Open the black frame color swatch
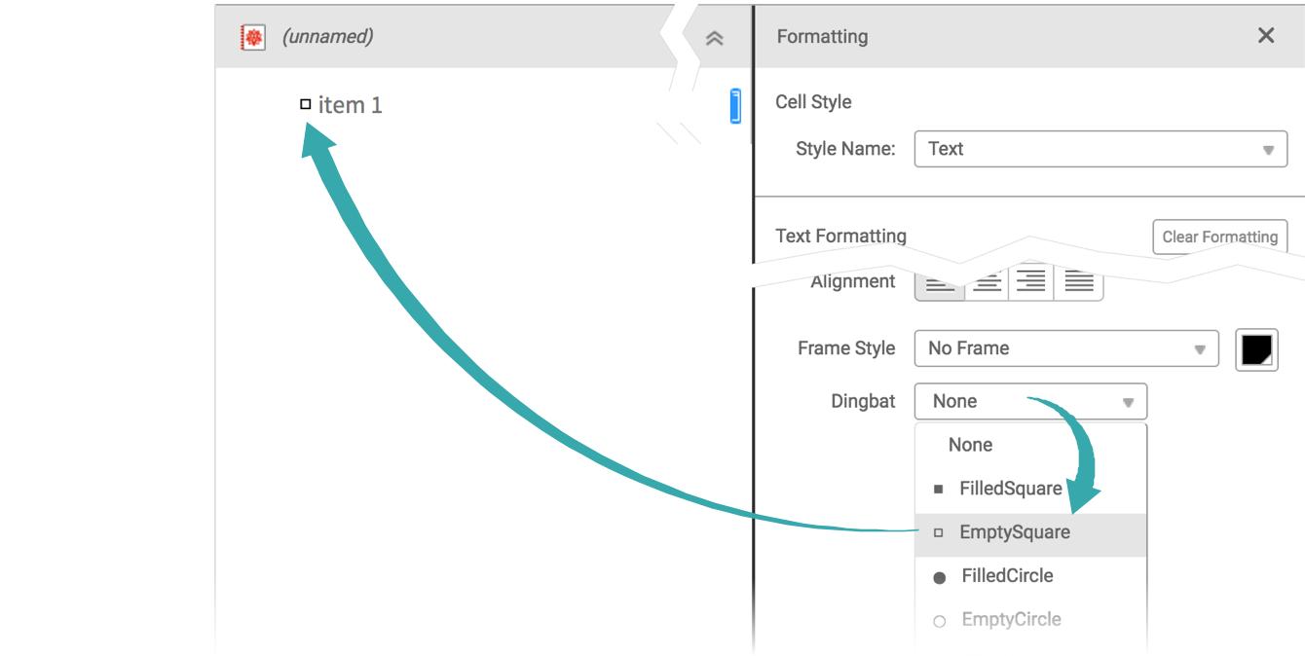 click(x=1256, y=349)
